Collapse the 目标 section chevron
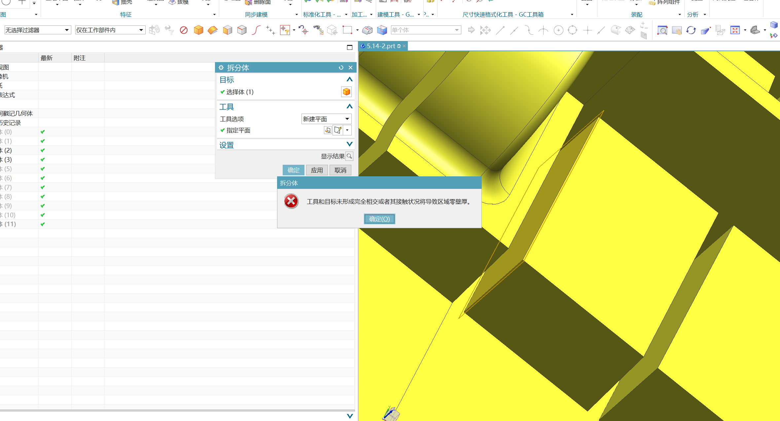This screenshot has height=421, width=780. 349,80
